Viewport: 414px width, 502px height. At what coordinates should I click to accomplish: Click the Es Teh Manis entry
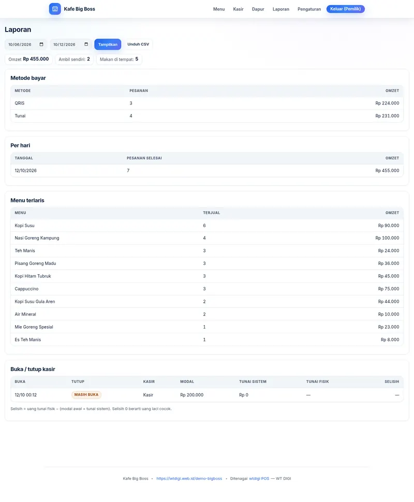click(x=28, y=339)
